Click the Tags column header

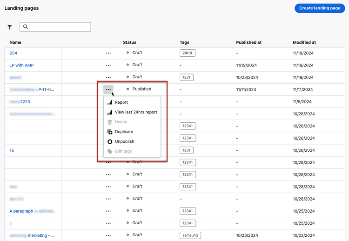pyautogui.click(x=185, y=42)
